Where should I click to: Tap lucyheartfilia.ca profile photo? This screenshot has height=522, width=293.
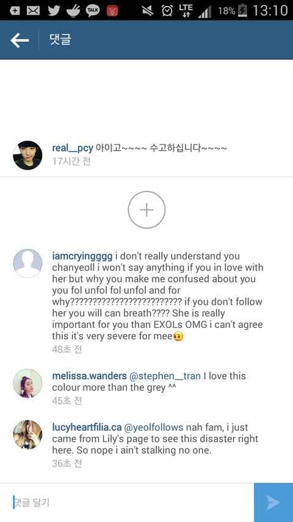click(x=27, y=434)
